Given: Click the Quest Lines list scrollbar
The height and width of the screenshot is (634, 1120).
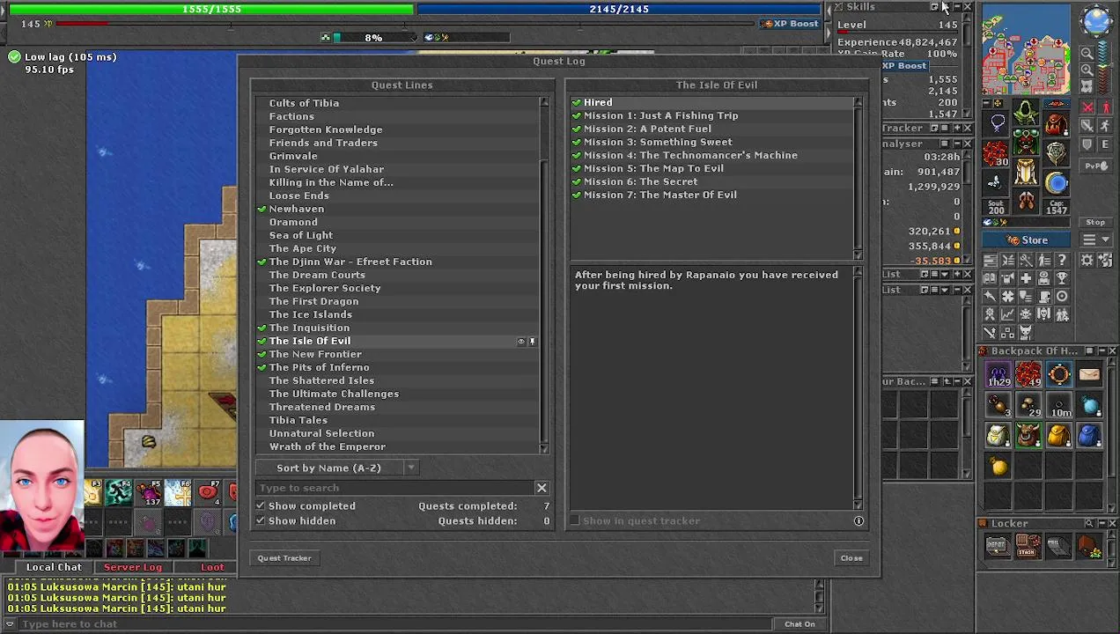Looking at the screenshot, I should point(544,275).
